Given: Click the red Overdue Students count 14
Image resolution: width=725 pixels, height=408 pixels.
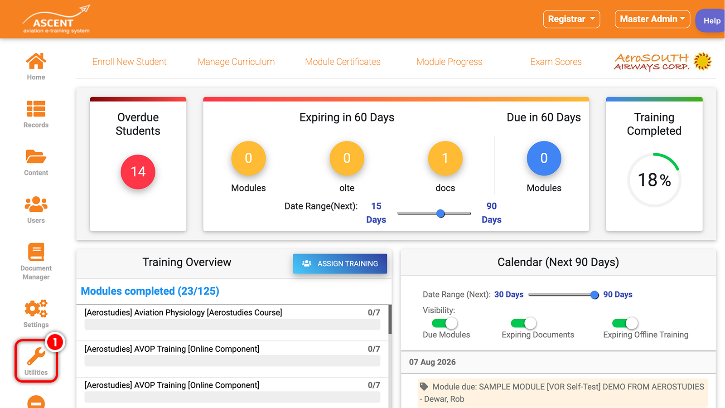Looking at the screenshot, I should point(138,172).
